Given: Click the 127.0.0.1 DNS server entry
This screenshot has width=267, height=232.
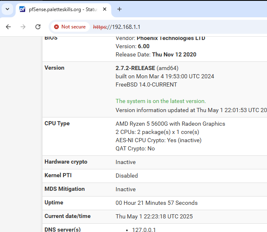Looking at the screenshot, I should pos(144,230).
